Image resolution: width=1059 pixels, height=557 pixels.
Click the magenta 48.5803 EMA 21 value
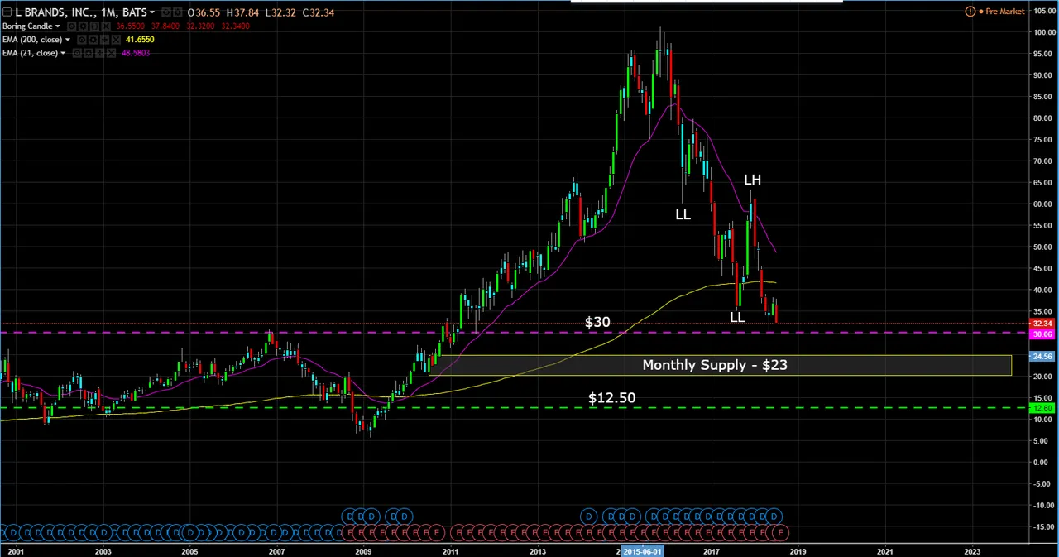[x=135, y=53]
